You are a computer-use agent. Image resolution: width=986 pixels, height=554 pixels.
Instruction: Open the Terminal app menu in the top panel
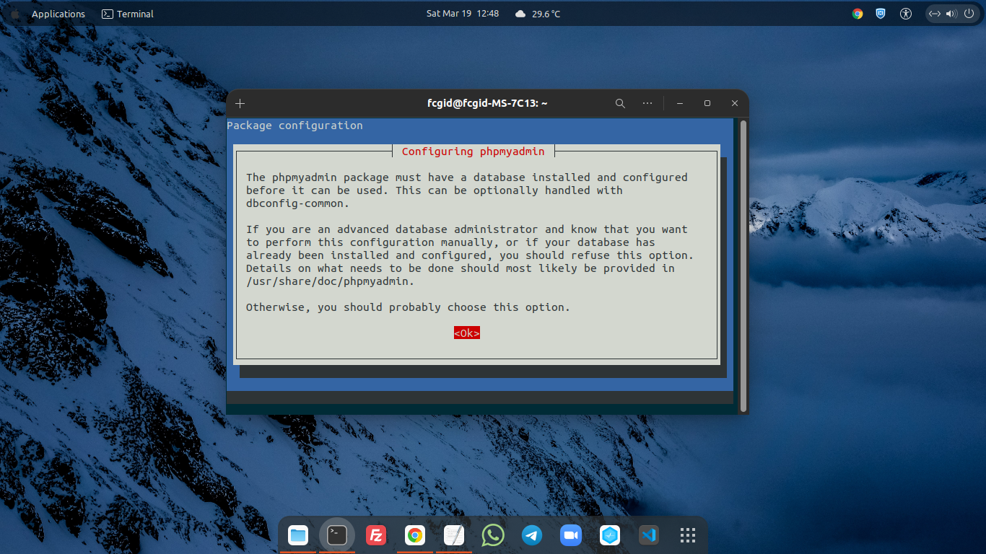pos(128,14)
